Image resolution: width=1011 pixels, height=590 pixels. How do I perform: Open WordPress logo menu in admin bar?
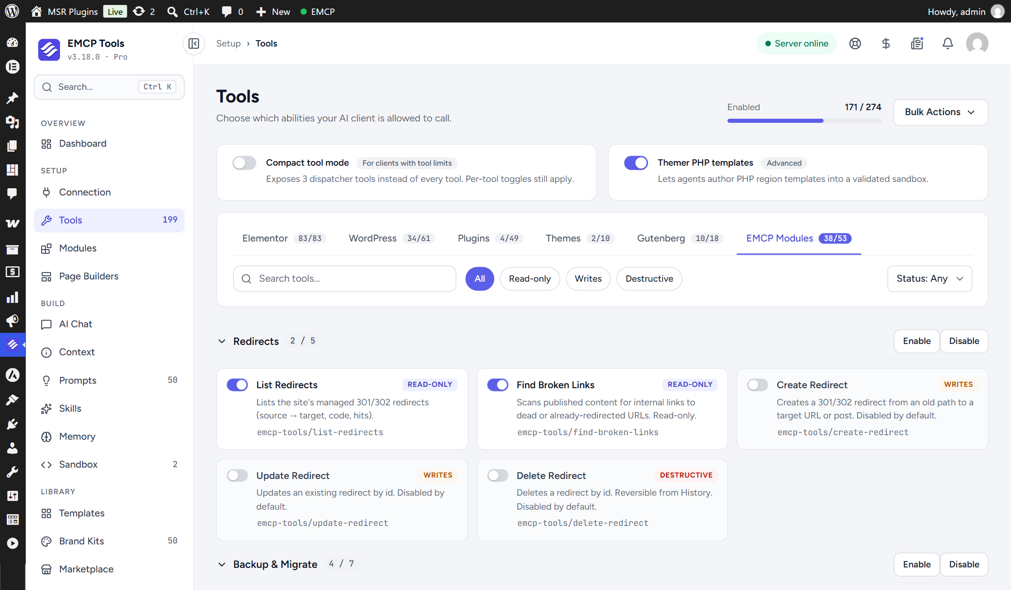click(12, 11)
